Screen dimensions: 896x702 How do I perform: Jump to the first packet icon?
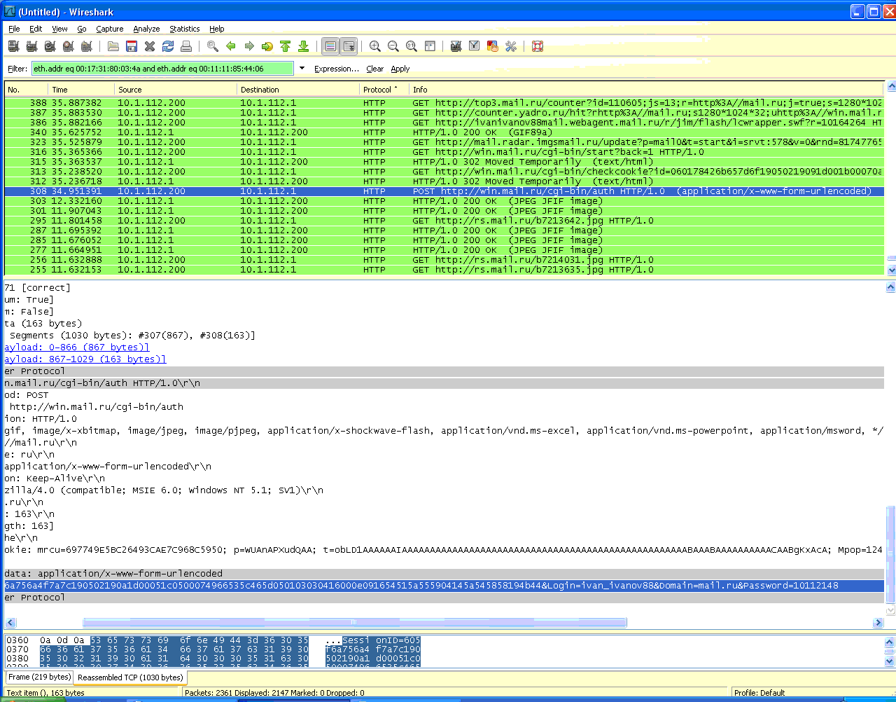(x=285, y=46)
